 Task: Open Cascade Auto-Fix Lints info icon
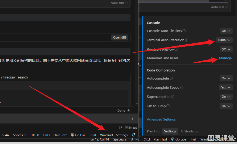[184, 31]
